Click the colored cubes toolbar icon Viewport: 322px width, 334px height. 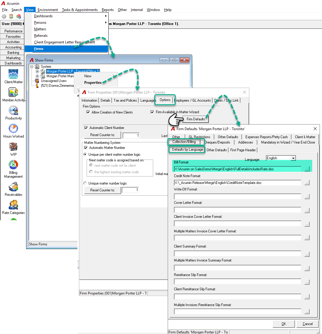pyautogui.click(x=19, y=16)
